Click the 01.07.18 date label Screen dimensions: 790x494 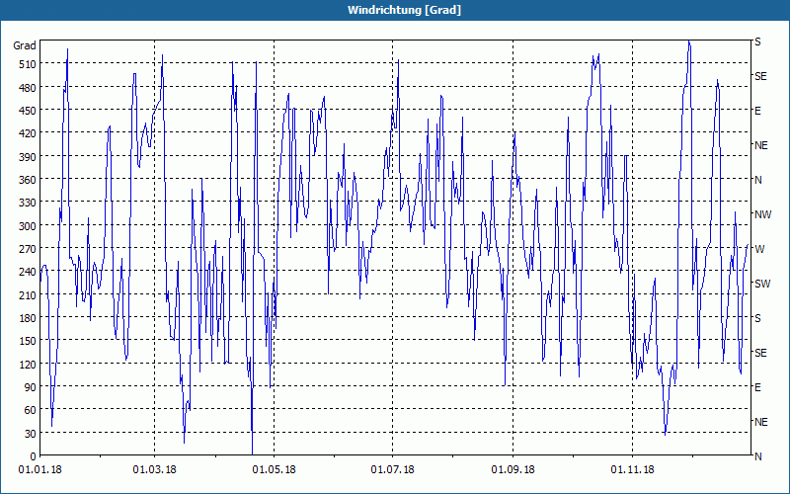392,470
